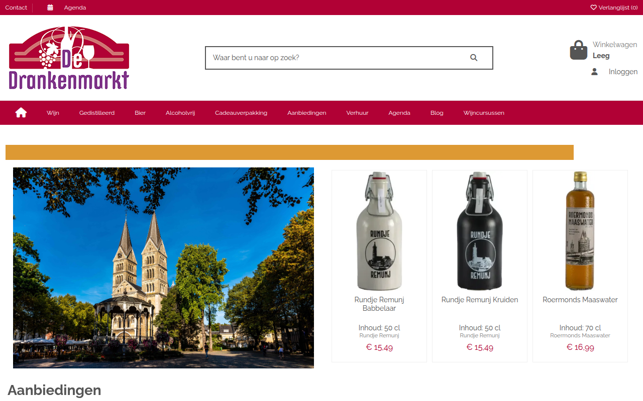The width and height of the screenshot is (643, 401).
Task: Open Wijncursussen menu item
Action: 484,113
